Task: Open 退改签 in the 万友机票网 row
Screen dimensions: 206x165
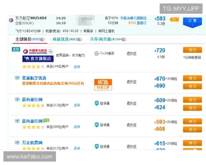Action: [131, 146]
